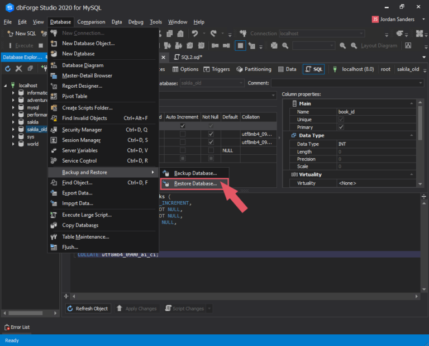Toggle Auto Increment checkbox in NULL default row

tap(183, 150)
